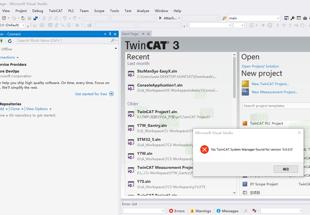Open the Debug menu
Screen dimensions: 310x215
click(38, 11)
